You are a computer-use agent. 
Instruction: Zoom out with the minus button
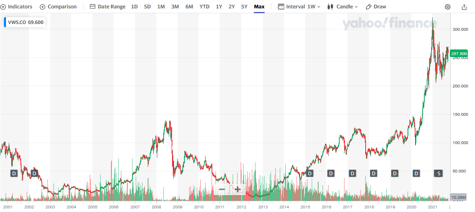pos(222,189)
